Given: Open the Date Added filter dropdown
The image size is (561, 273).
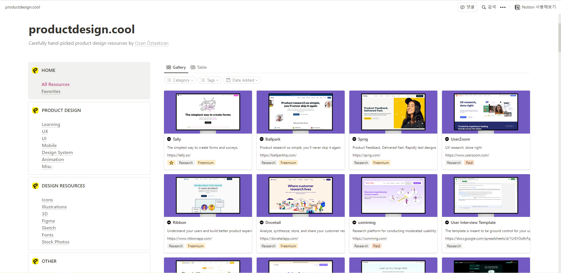Looking at the screenshot, I should point(242,80).
